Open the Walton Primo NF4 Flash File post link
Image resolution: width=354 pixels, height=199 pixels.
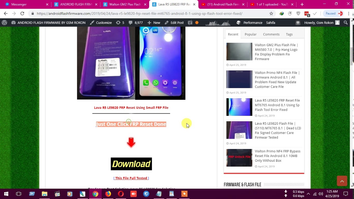point(277,80)
